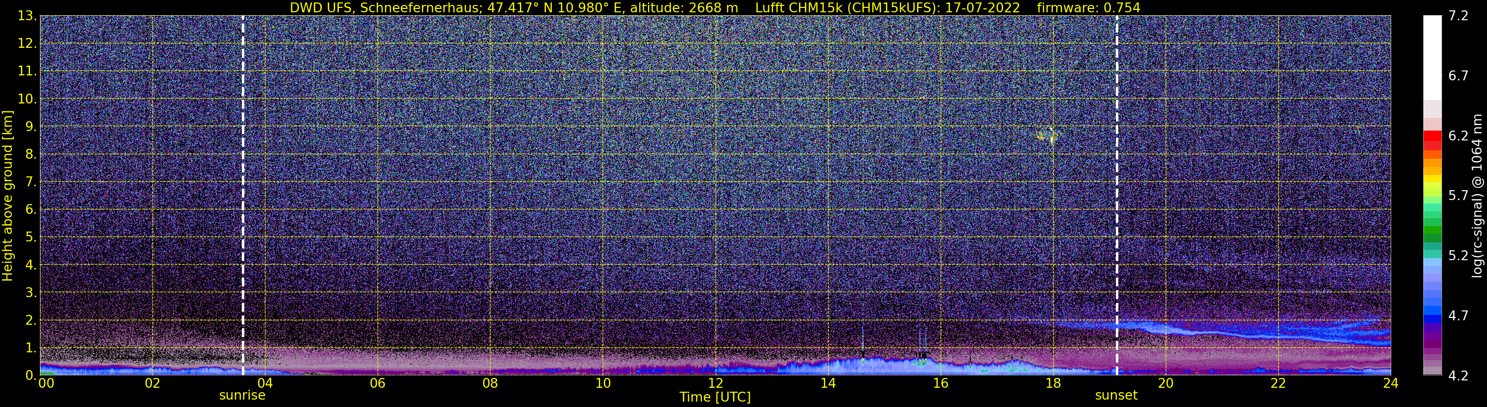Click the x-axis tick label 08

click(x=490, y=383)
